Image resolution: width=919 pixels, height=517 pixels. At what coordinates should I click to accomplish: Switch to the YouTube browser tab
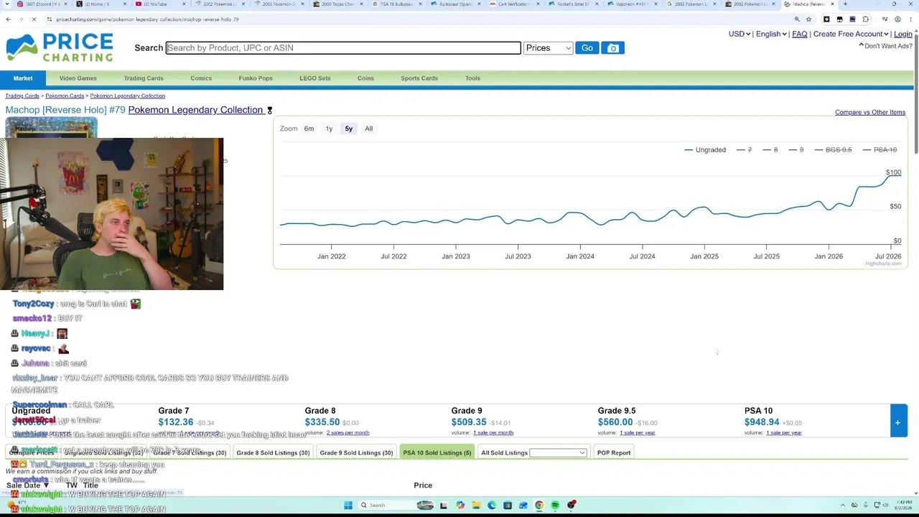point(159,4)
